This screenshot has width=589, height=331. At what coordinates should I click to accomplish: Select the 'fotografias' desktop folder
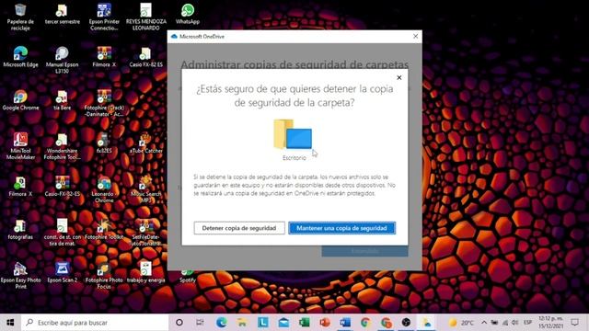pos(20,230)
